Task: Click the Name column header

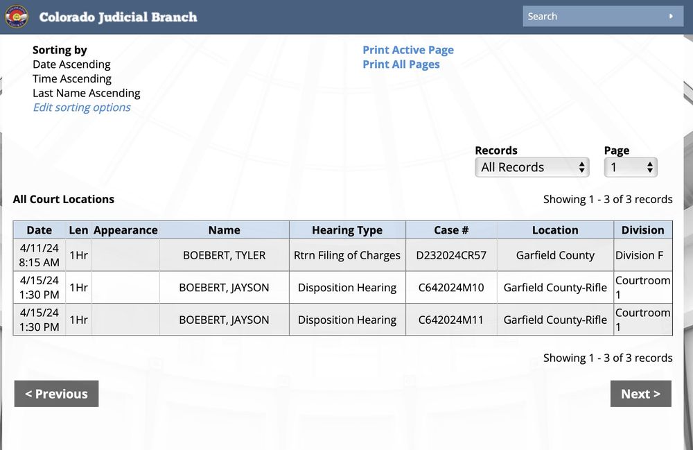Action: [x=224, y=230]
